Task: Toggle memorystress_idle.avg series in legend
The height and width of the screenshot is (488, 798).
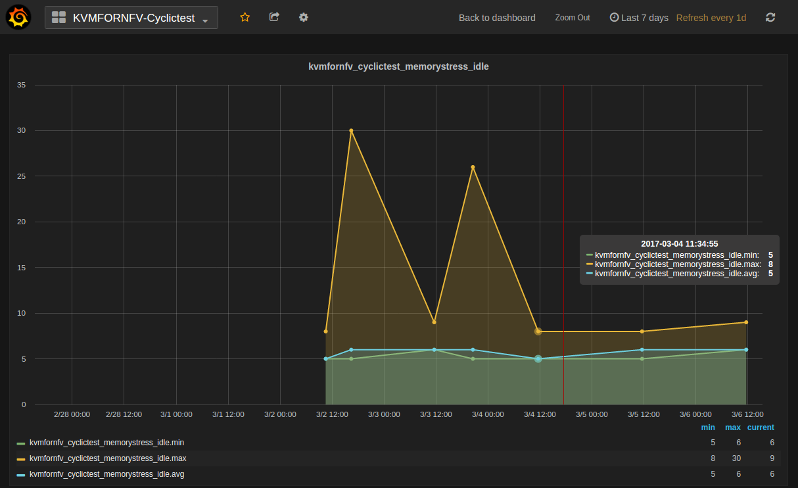Action: coord(106,474)
